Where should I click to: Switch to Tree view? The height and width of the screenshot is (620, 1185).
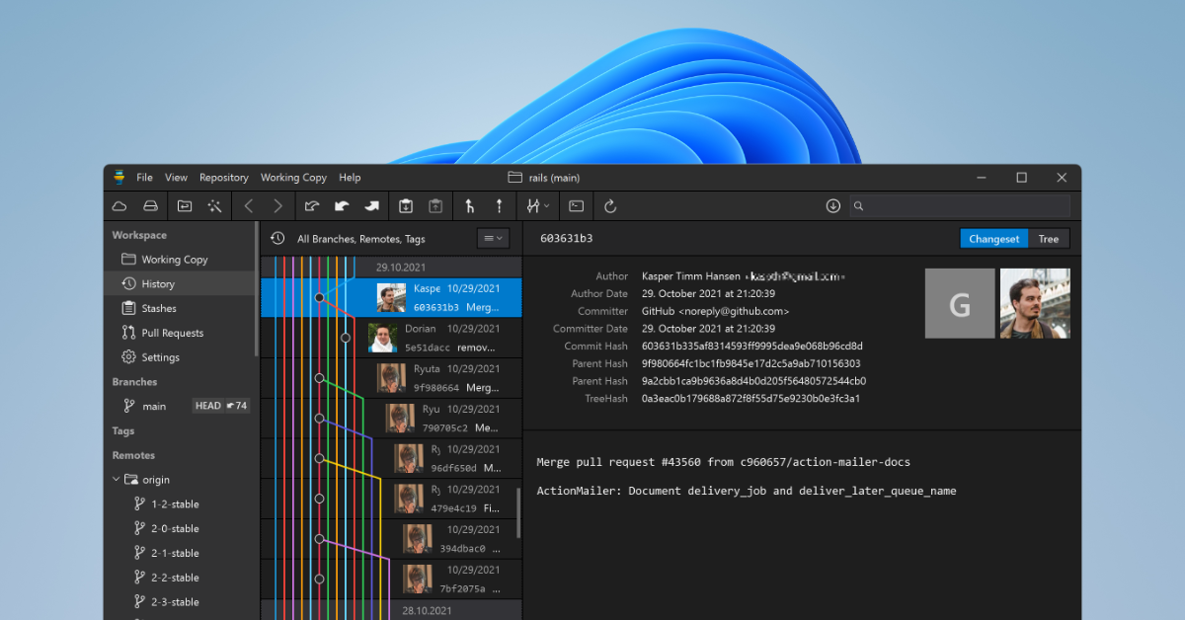[x=1048, y=238]
